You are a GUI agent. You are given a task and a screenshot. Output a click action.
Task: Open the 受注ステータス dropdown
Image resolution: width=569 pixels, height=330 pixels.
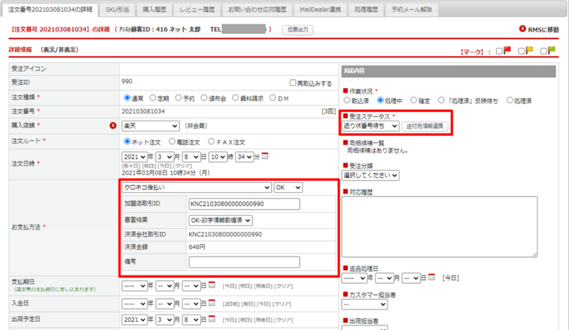(x=371, y=126)
